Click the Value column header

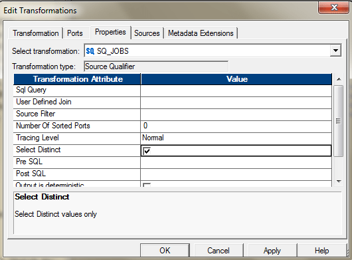236,79
